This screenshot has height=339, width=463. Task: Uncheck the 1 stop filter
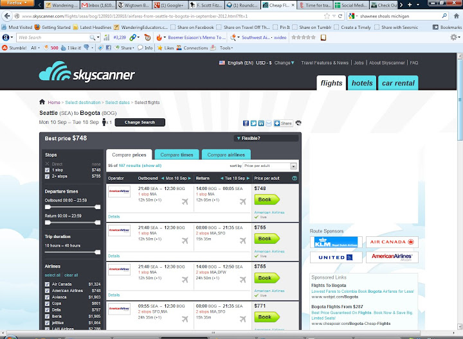(47, 170)
